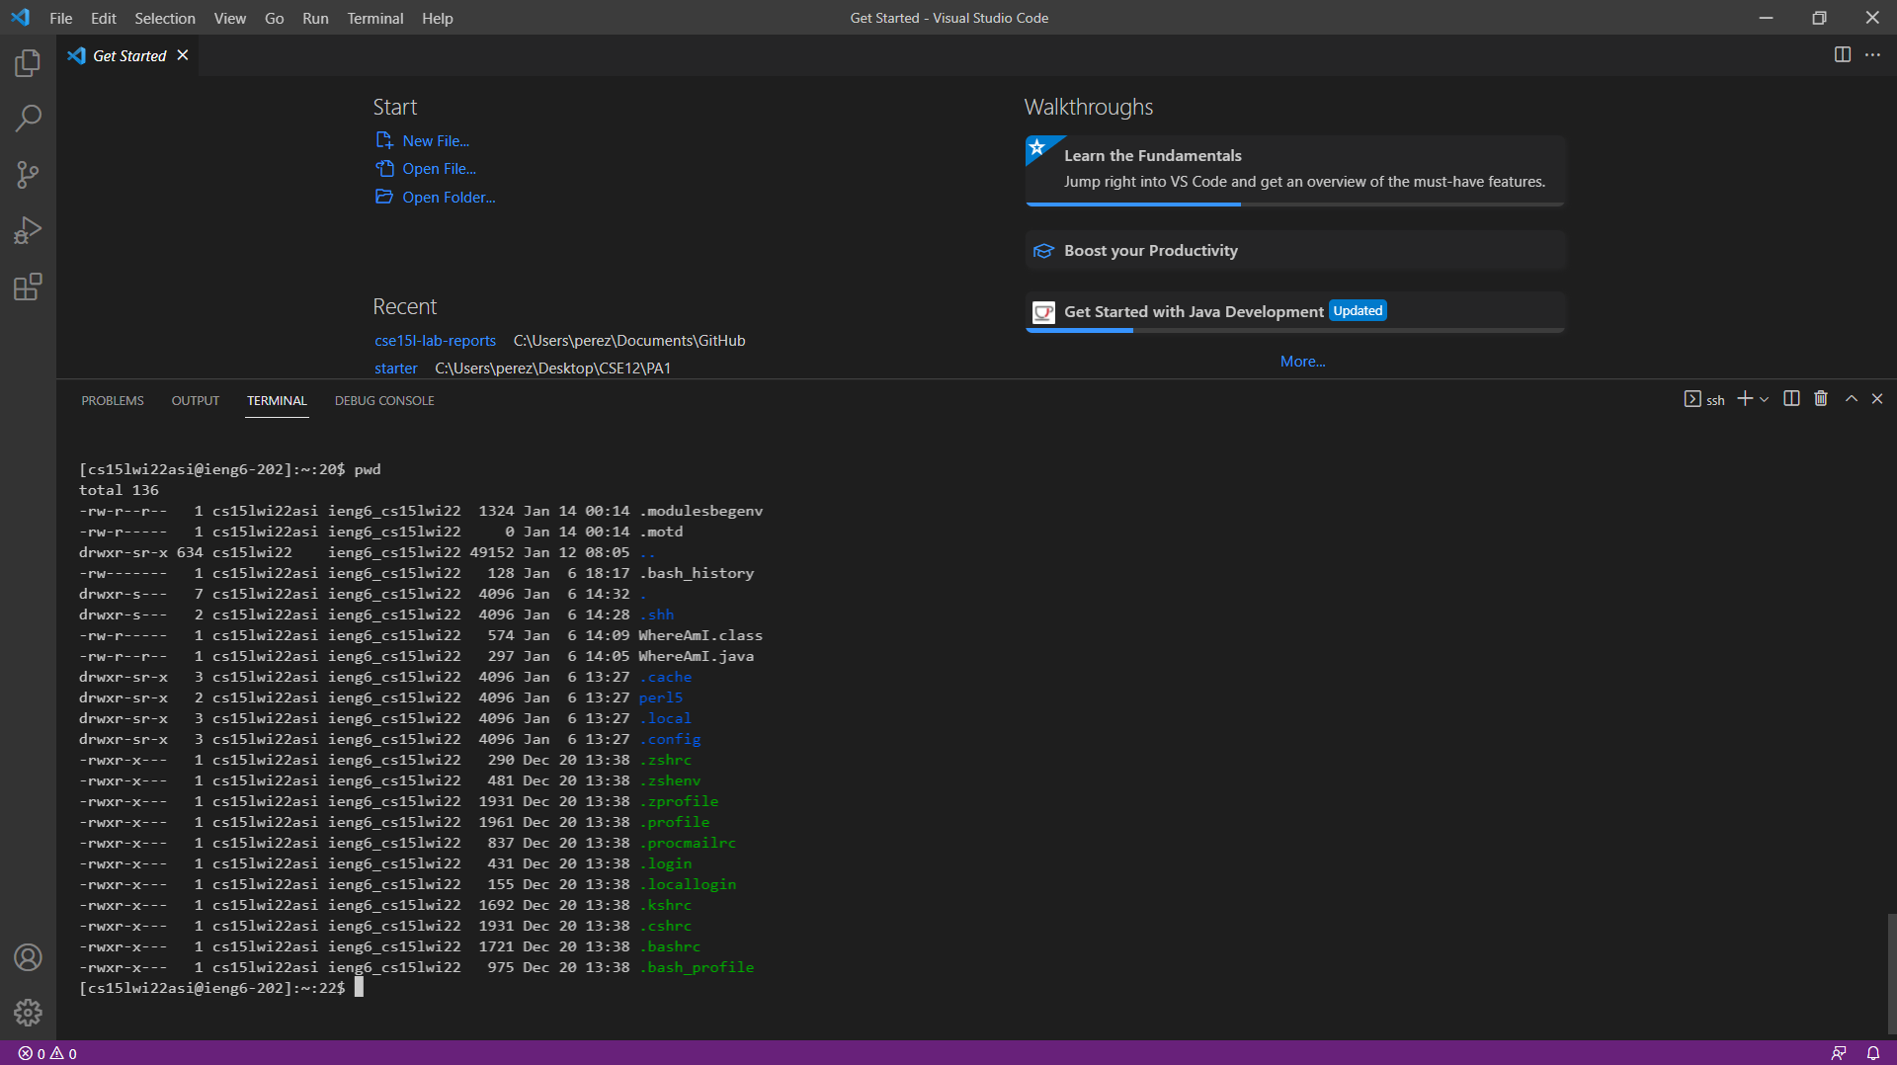Open the cse15l-lab-reports recent folder
This screenshot has height=1065, width=1897.
point(435,341)
